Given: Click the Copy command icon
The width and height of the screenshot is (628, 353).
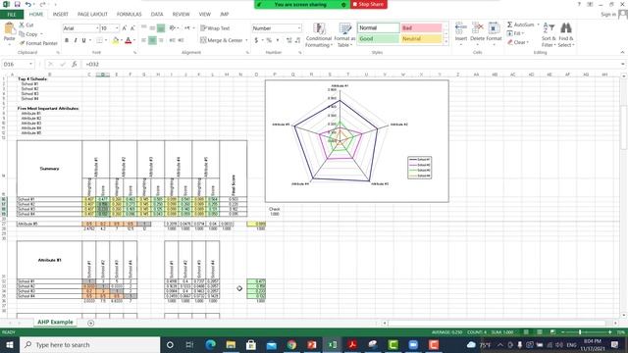Looking at the screenshot, I should click(22, 34).
